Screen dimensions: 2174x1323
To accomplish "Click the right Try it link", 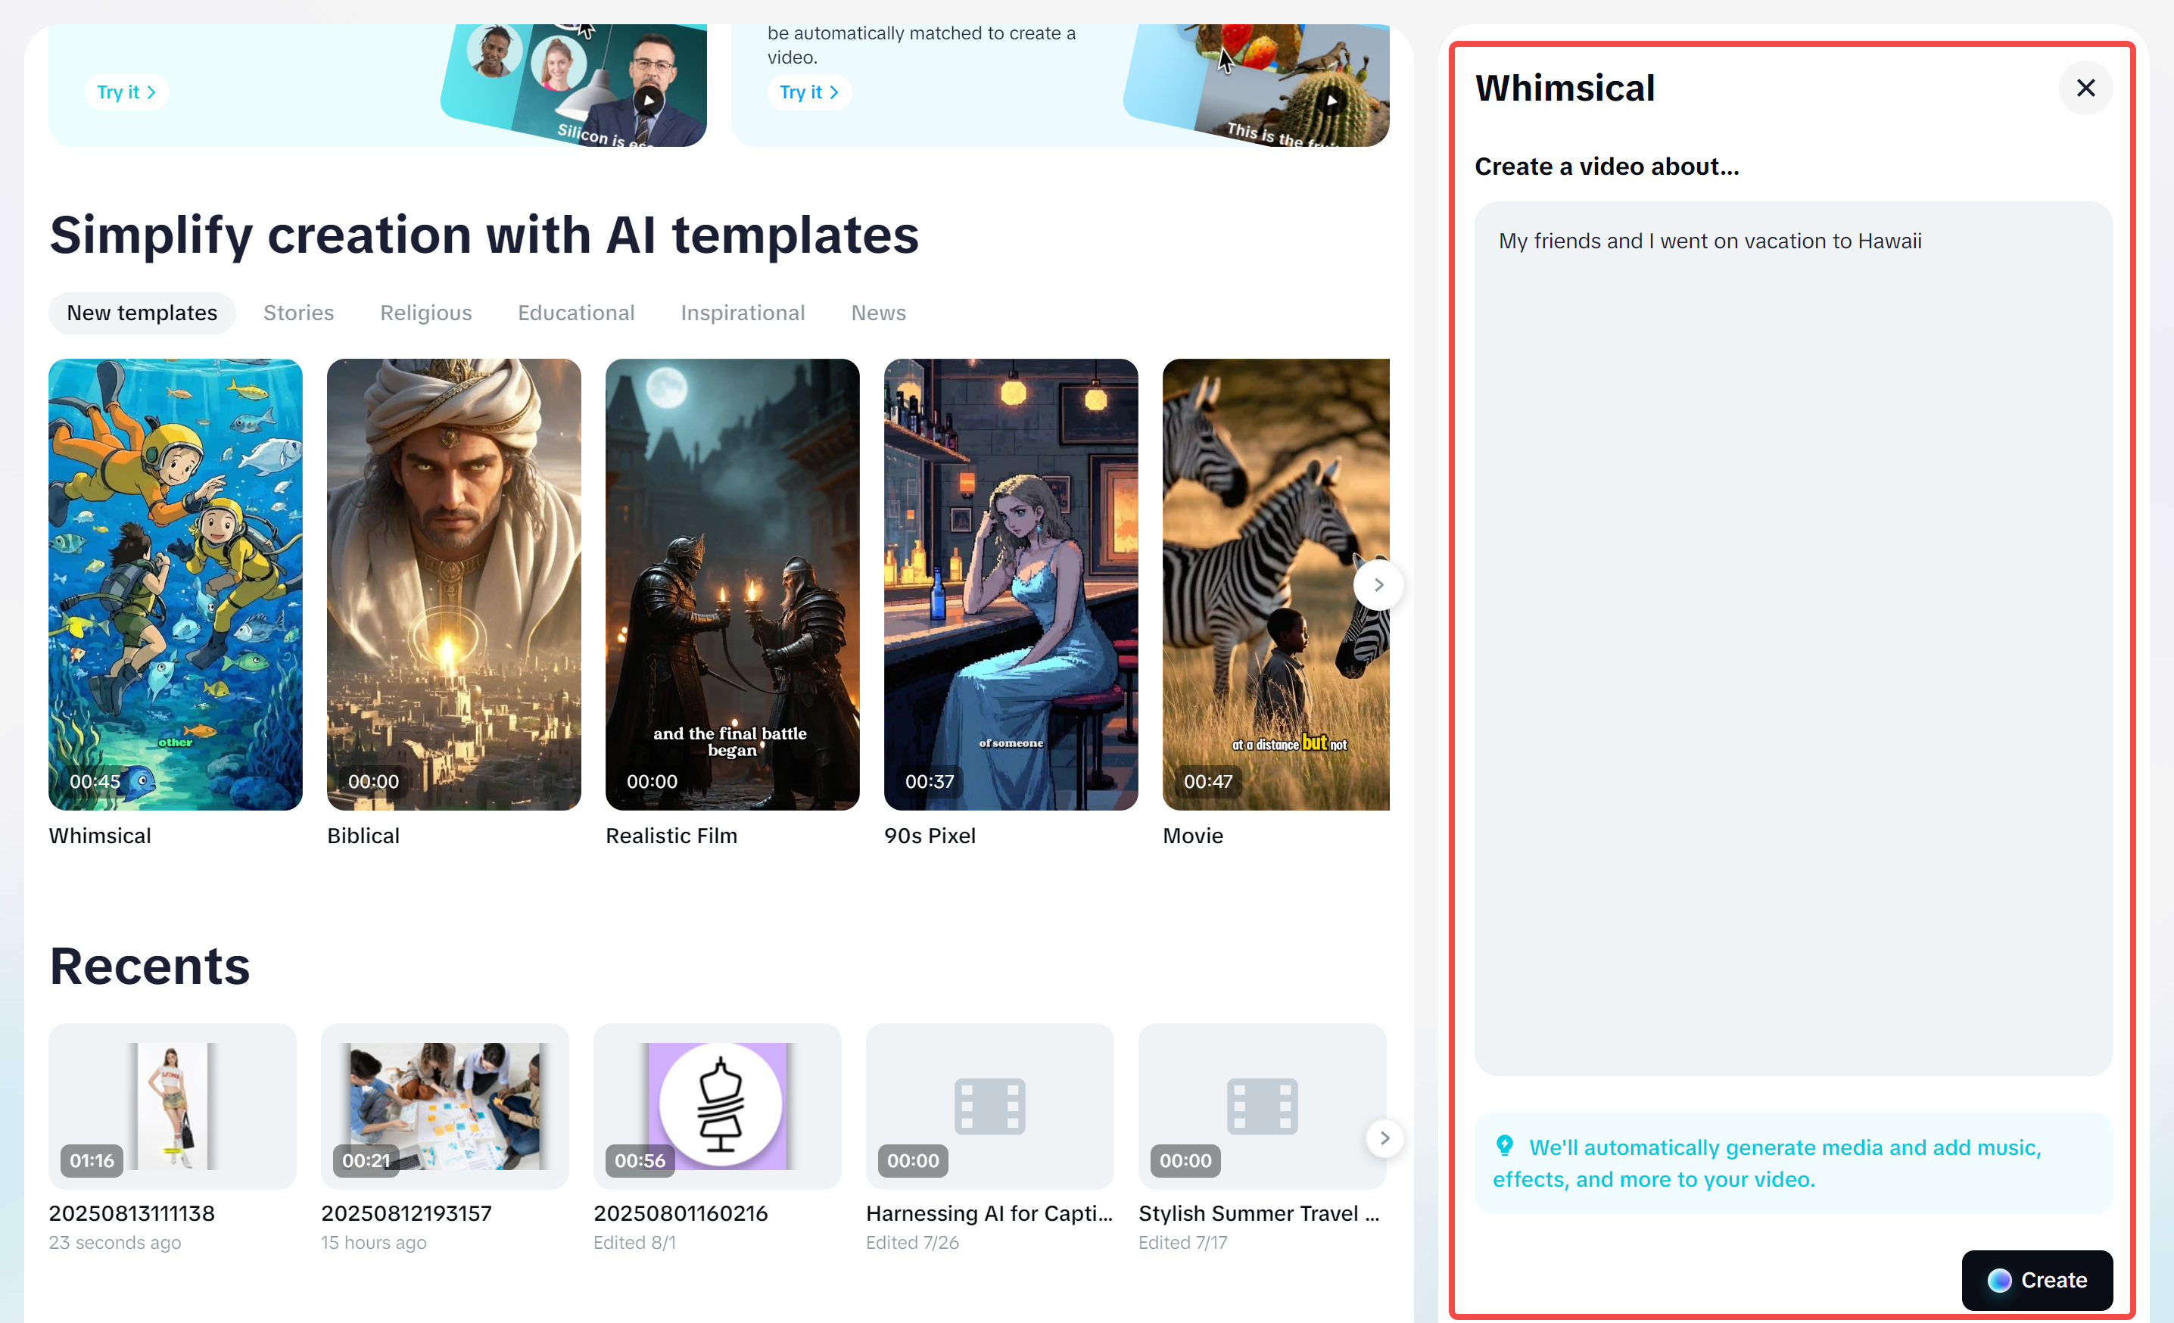I will (x=808, y=92).
